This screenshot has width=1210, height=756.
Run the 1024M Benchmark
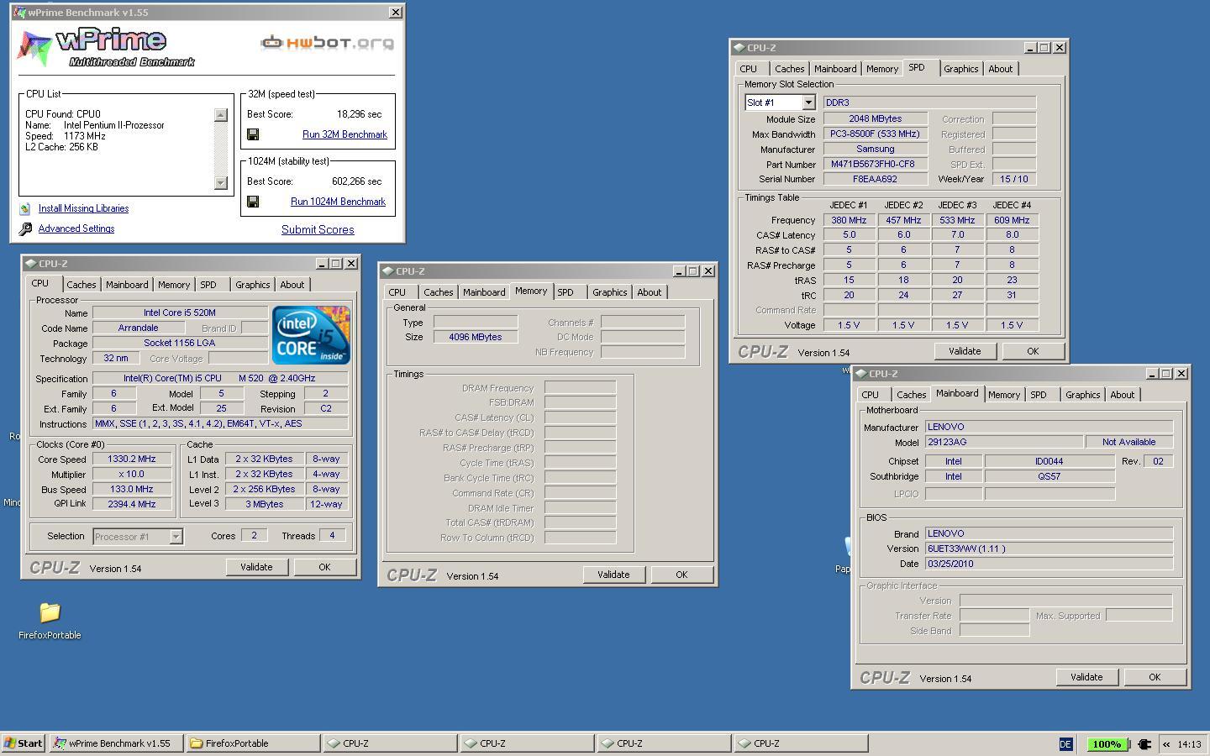(338, 202)
